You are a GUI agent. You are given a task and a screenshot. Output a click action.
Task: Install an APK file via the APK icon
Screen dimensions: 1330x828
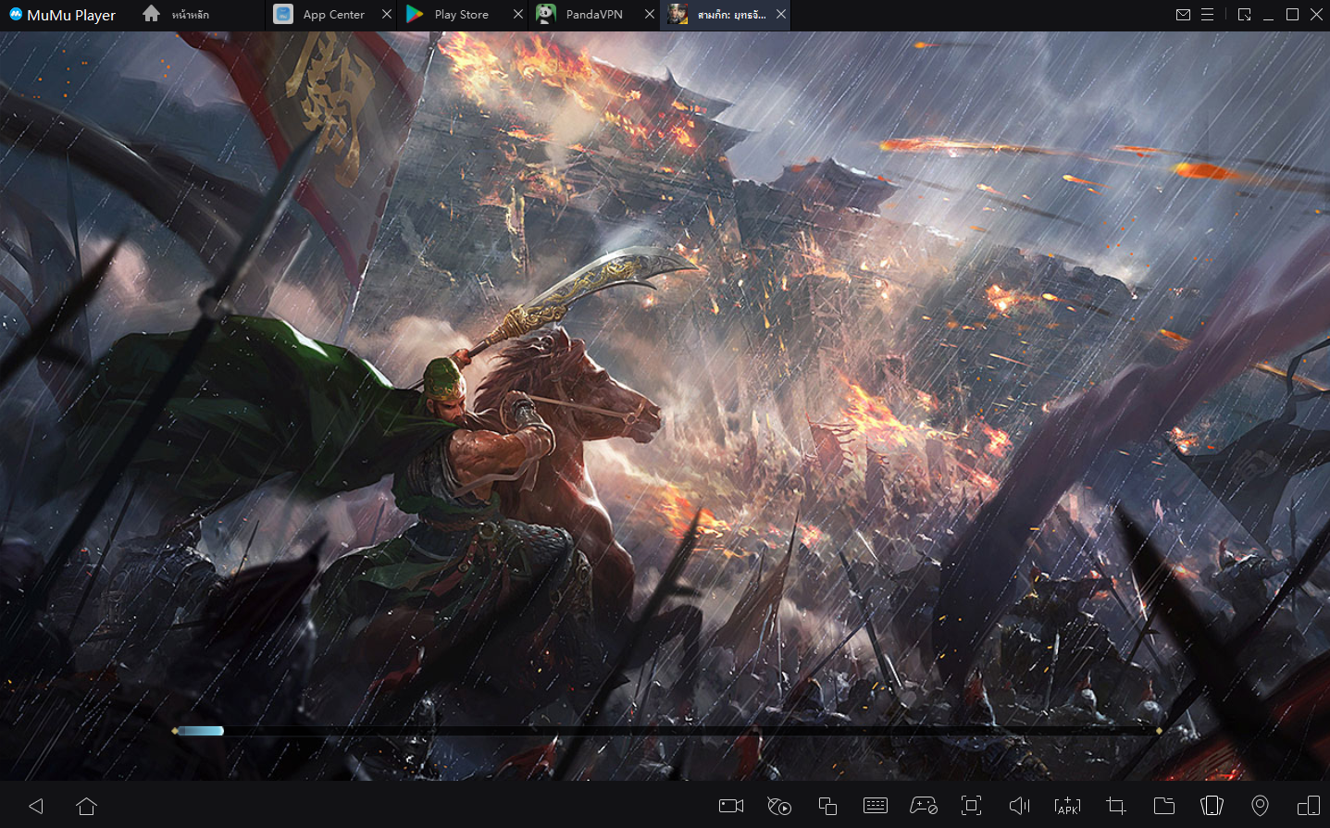click(1067, 806)
